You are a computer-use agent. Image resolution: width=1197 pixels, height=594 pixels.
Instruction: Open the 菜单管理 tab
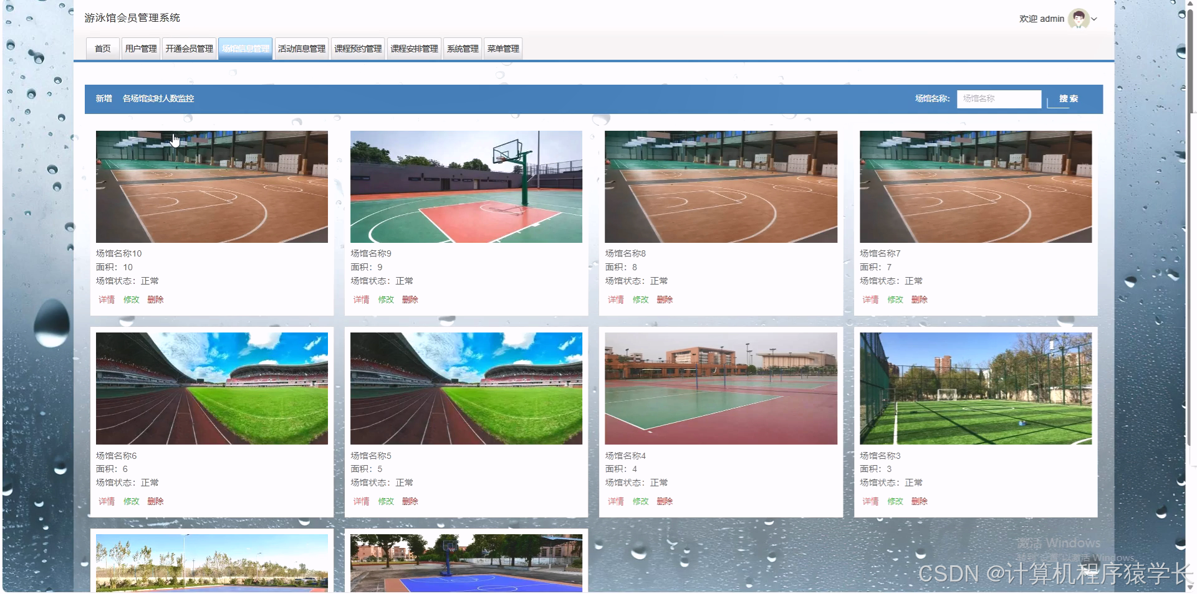tap(503, 49)
